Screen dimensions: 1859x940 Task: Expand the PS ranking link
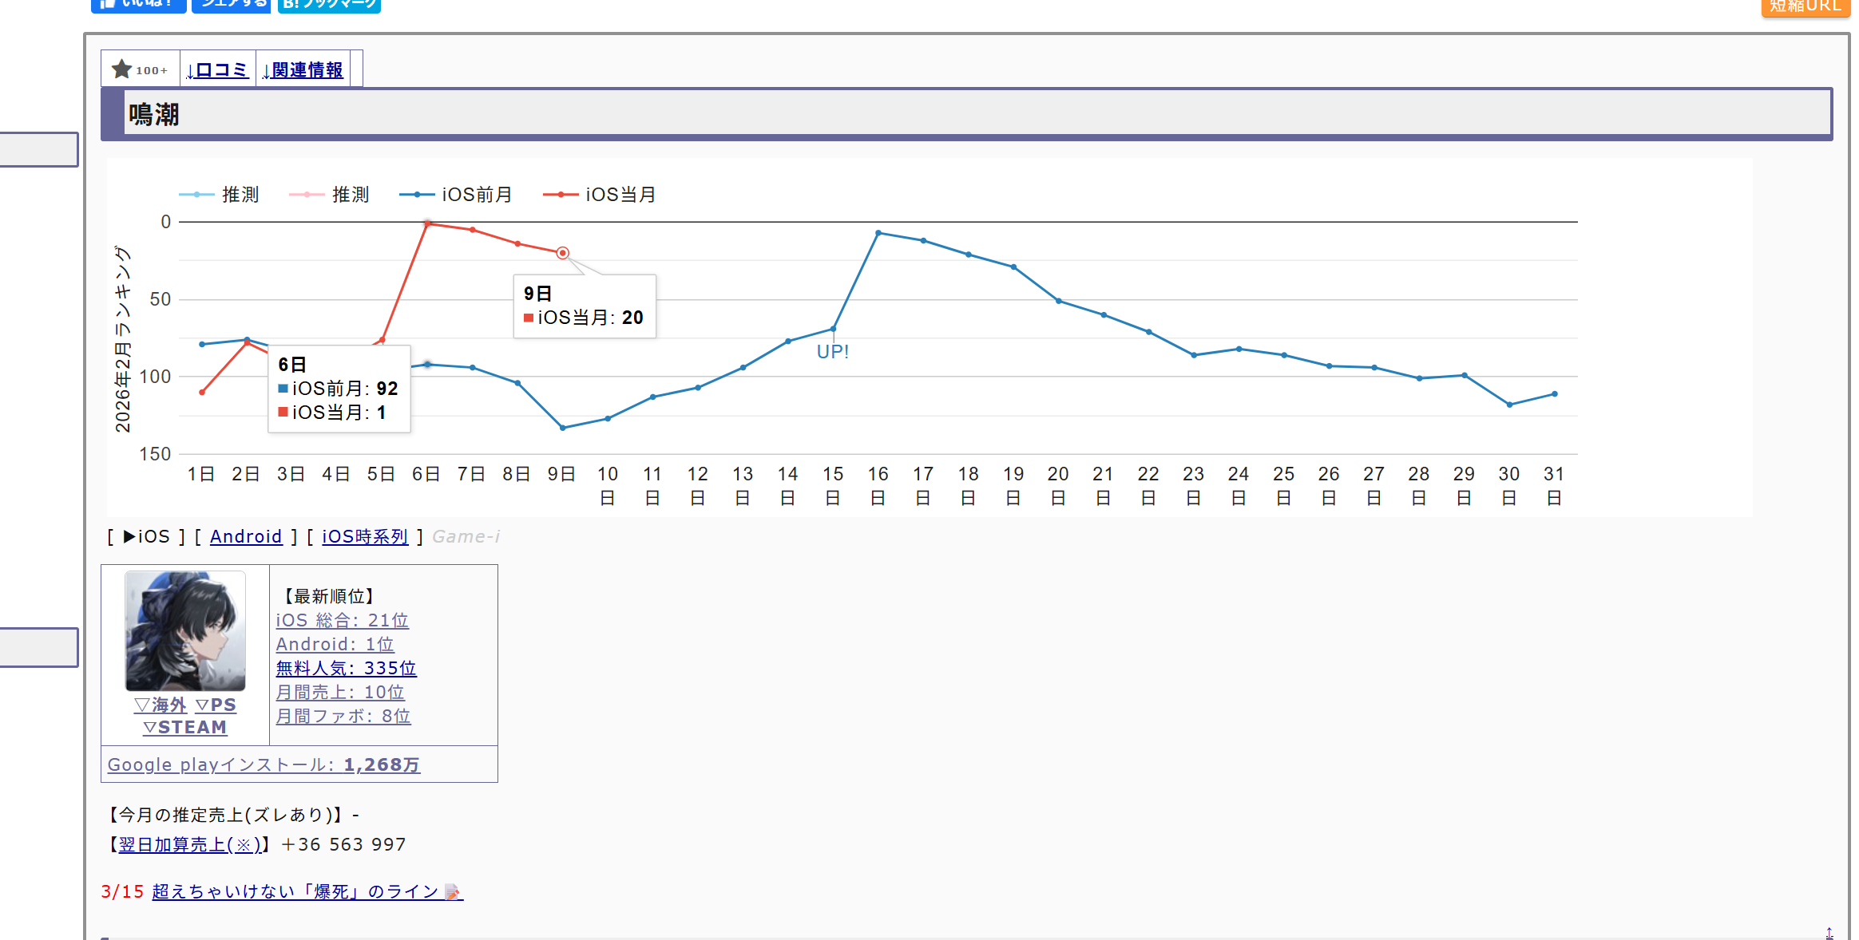[216, 705]
